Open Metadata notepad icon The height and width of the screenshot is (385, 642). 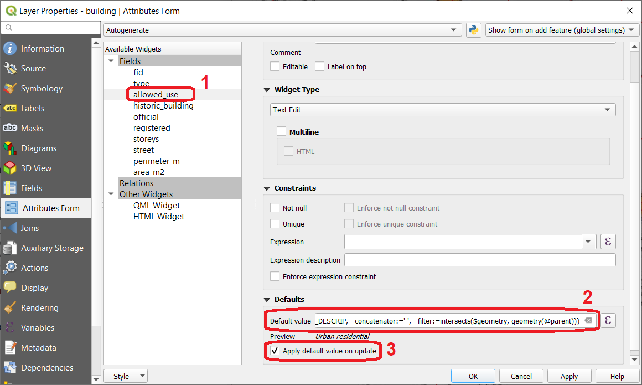pyautogui.click(x=10, y=347)
